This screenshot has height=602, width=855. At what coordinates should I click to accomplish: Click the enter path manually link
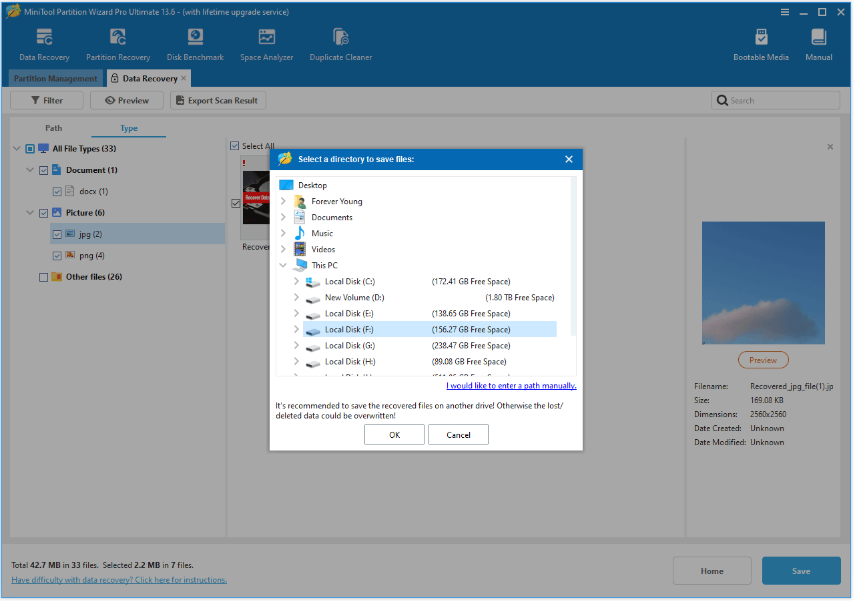click(x=511, y=385)
